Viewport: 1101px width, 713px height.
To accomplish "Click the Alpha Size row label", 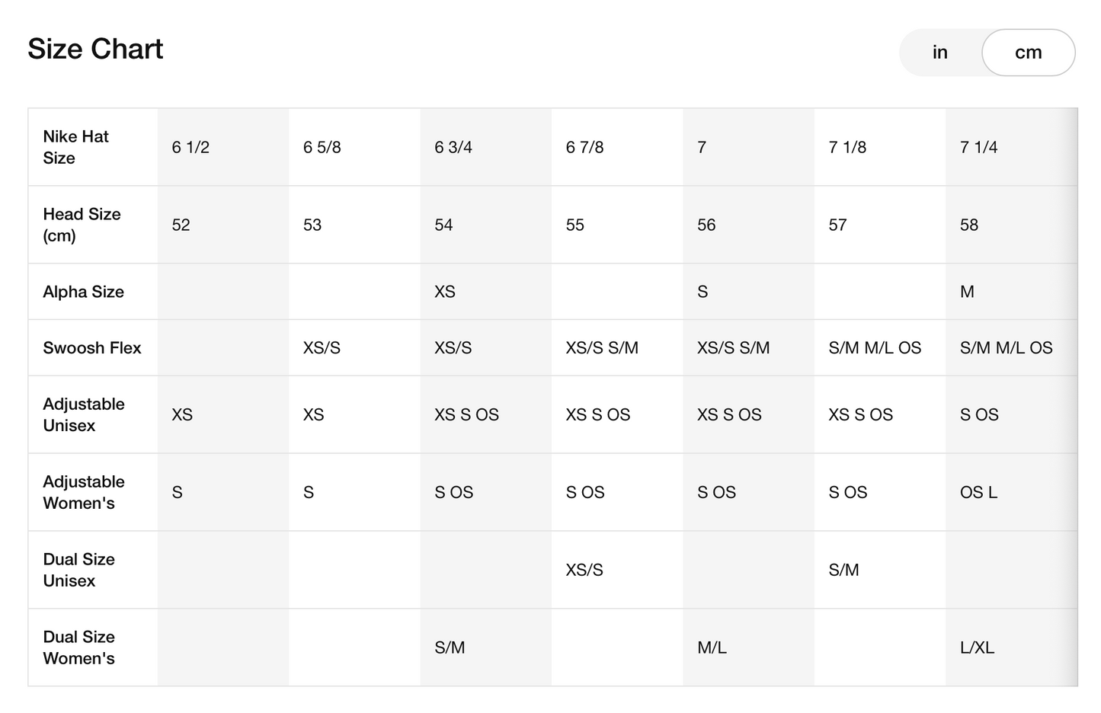I will 83,292.
